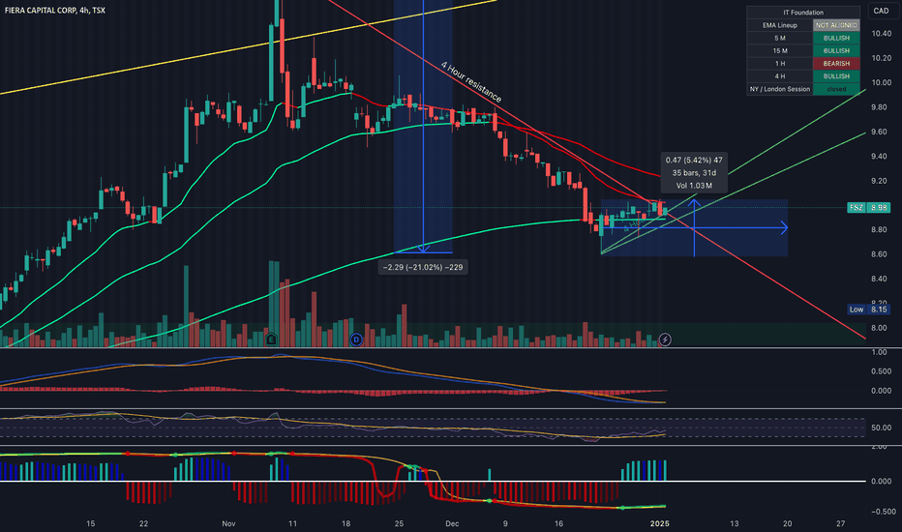
Task: Select the FSZ 8.98 price label
Action: tap(869, 207)
